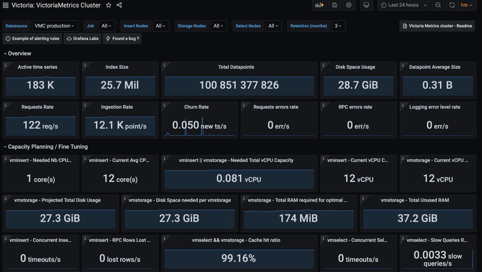The height and width of the screenshot is (272, 482).
Task: Collapse the Overview row
Action: 17,53
